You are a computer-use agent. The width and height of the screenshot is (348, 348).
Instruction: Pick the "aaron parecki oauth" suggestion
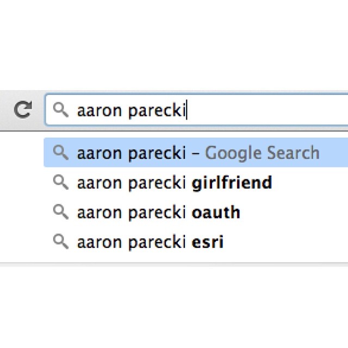click(196, 212)
